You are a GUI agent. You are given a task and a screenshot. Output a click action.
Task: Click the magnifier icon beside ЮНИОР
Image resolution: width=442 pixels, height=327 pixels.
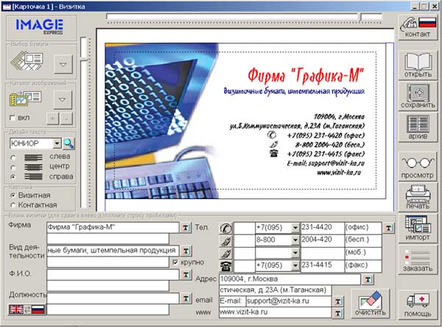(69, 144)
